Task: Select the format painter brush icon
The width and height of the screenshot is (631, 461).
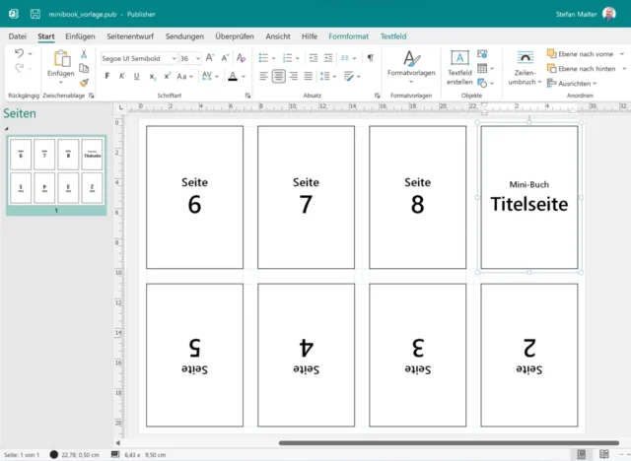Action: pos(84,83)
